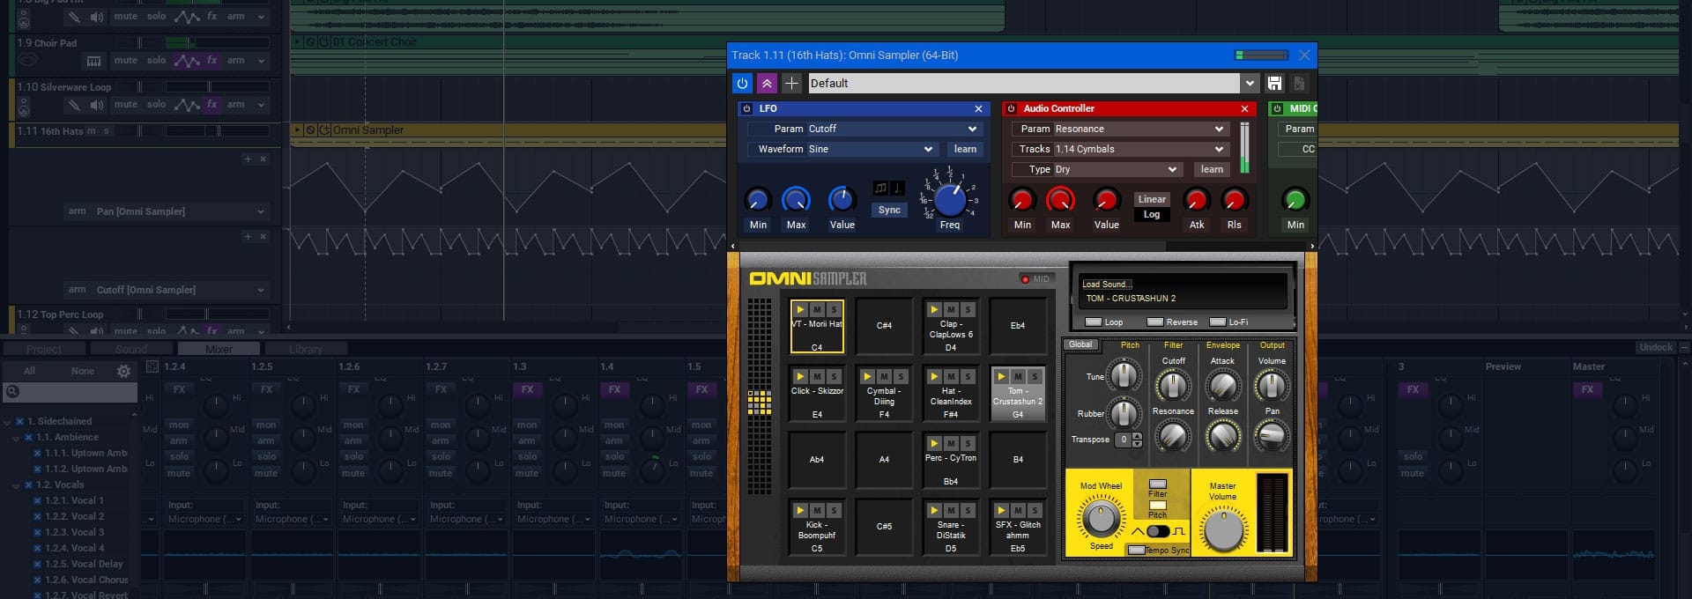Open the Default preset dropdown

point(1249,83)
